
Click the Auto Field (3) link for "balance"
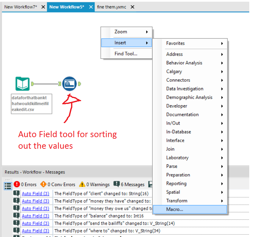click(35, 216)
